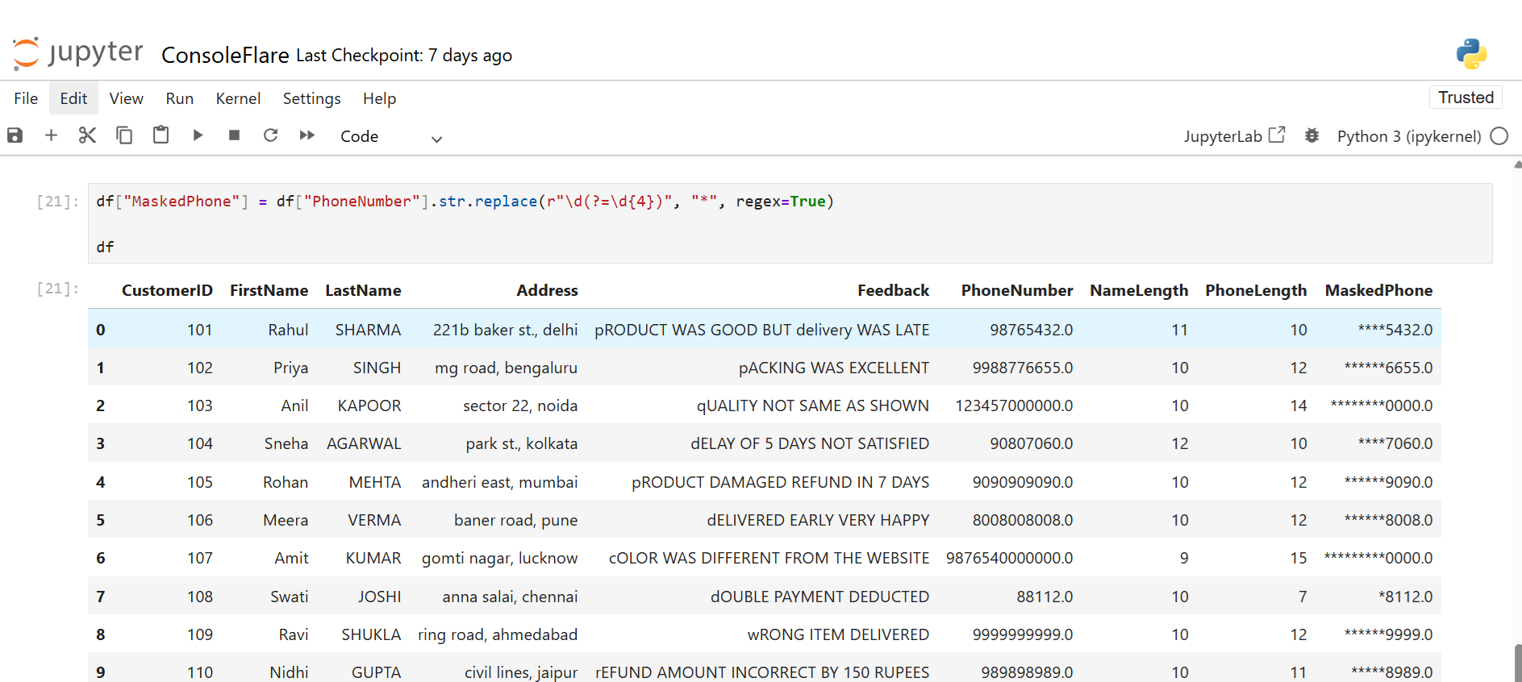This screenshot has width=1522, height=682.
Task: Click the kernel status circle indicator
Action: [x=1499, y=136]
